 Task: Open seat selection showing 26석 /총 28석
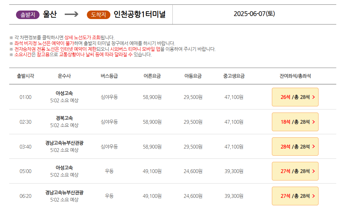click(295, 97)
